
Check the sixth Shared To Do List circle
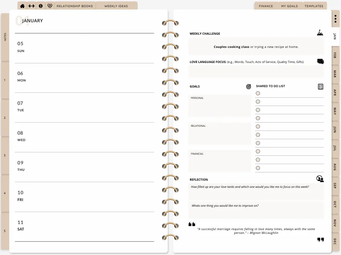click(258, 135)
